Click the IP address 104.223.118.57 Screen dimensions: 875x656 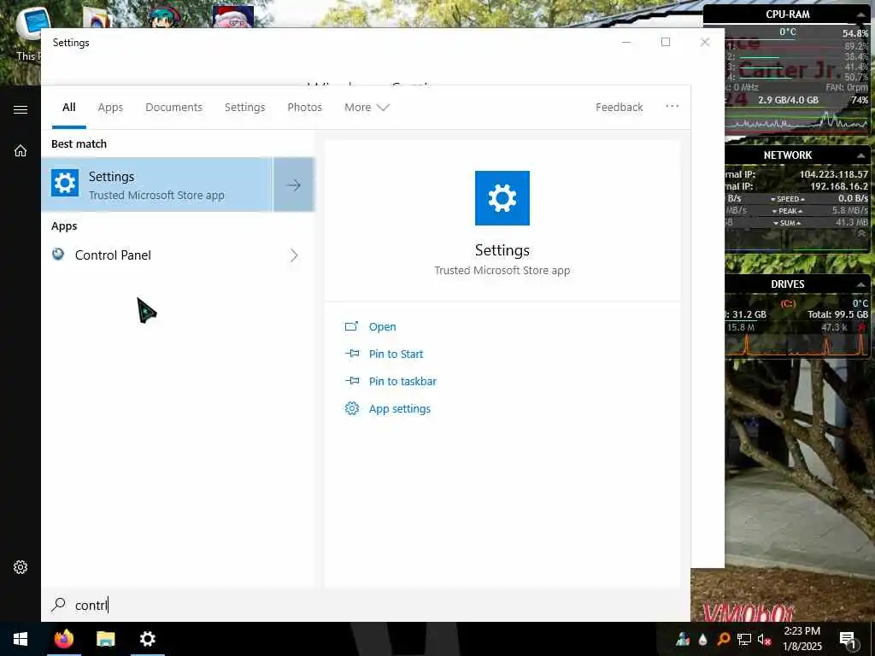point(834,174)
